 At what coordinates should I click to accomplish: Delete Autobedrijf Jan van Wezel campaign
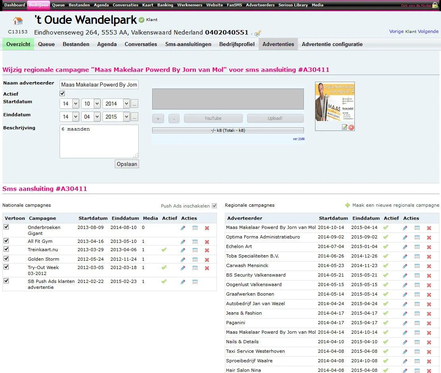[x=429, y=304]
